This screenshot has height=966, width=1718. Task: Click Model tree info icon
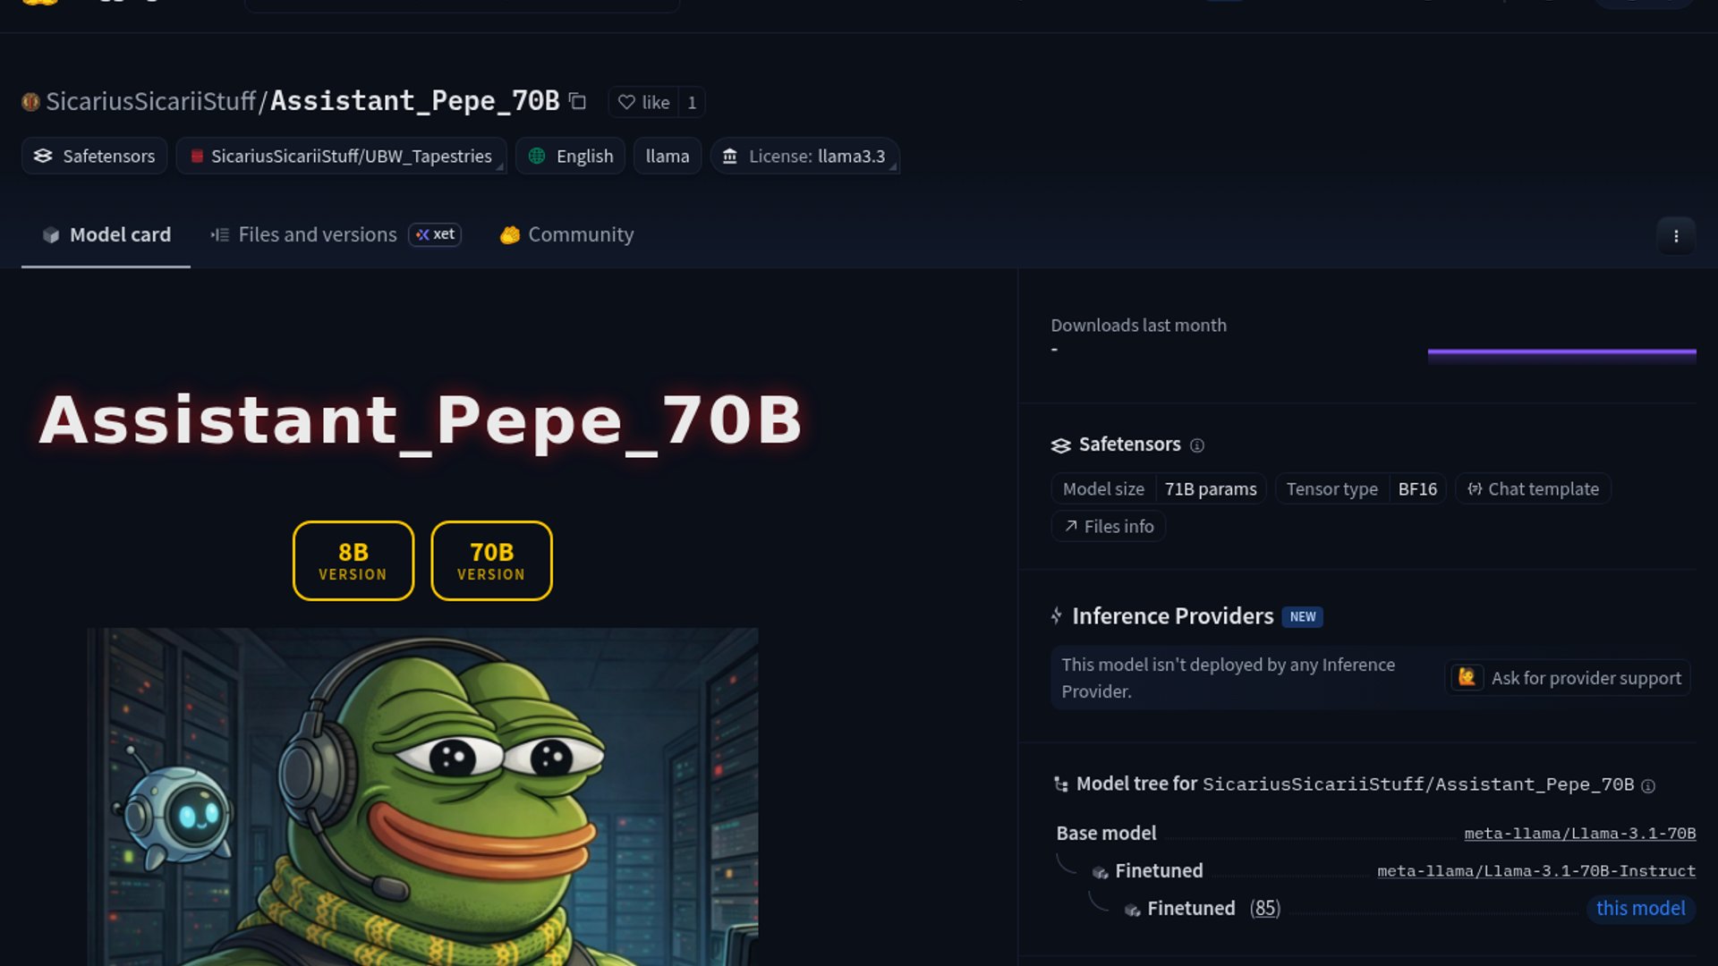click(x=1648, y=785)
